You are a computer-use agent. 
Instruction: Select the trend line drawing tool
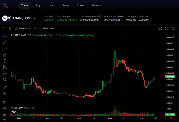[5, 43]
